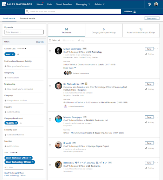This screenshot has height=180, width=163.
Task: Click the Save search button
Action: pyautogui.click(x=152, y=18)
